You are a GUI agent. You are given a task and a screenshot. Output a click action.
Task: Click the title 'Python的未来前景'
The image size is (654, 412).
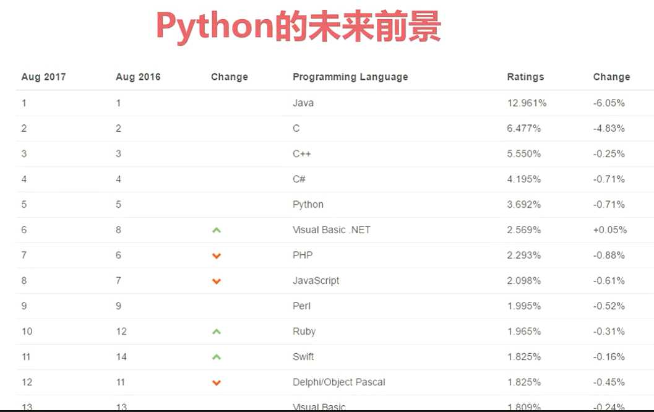tap(298, 27)
